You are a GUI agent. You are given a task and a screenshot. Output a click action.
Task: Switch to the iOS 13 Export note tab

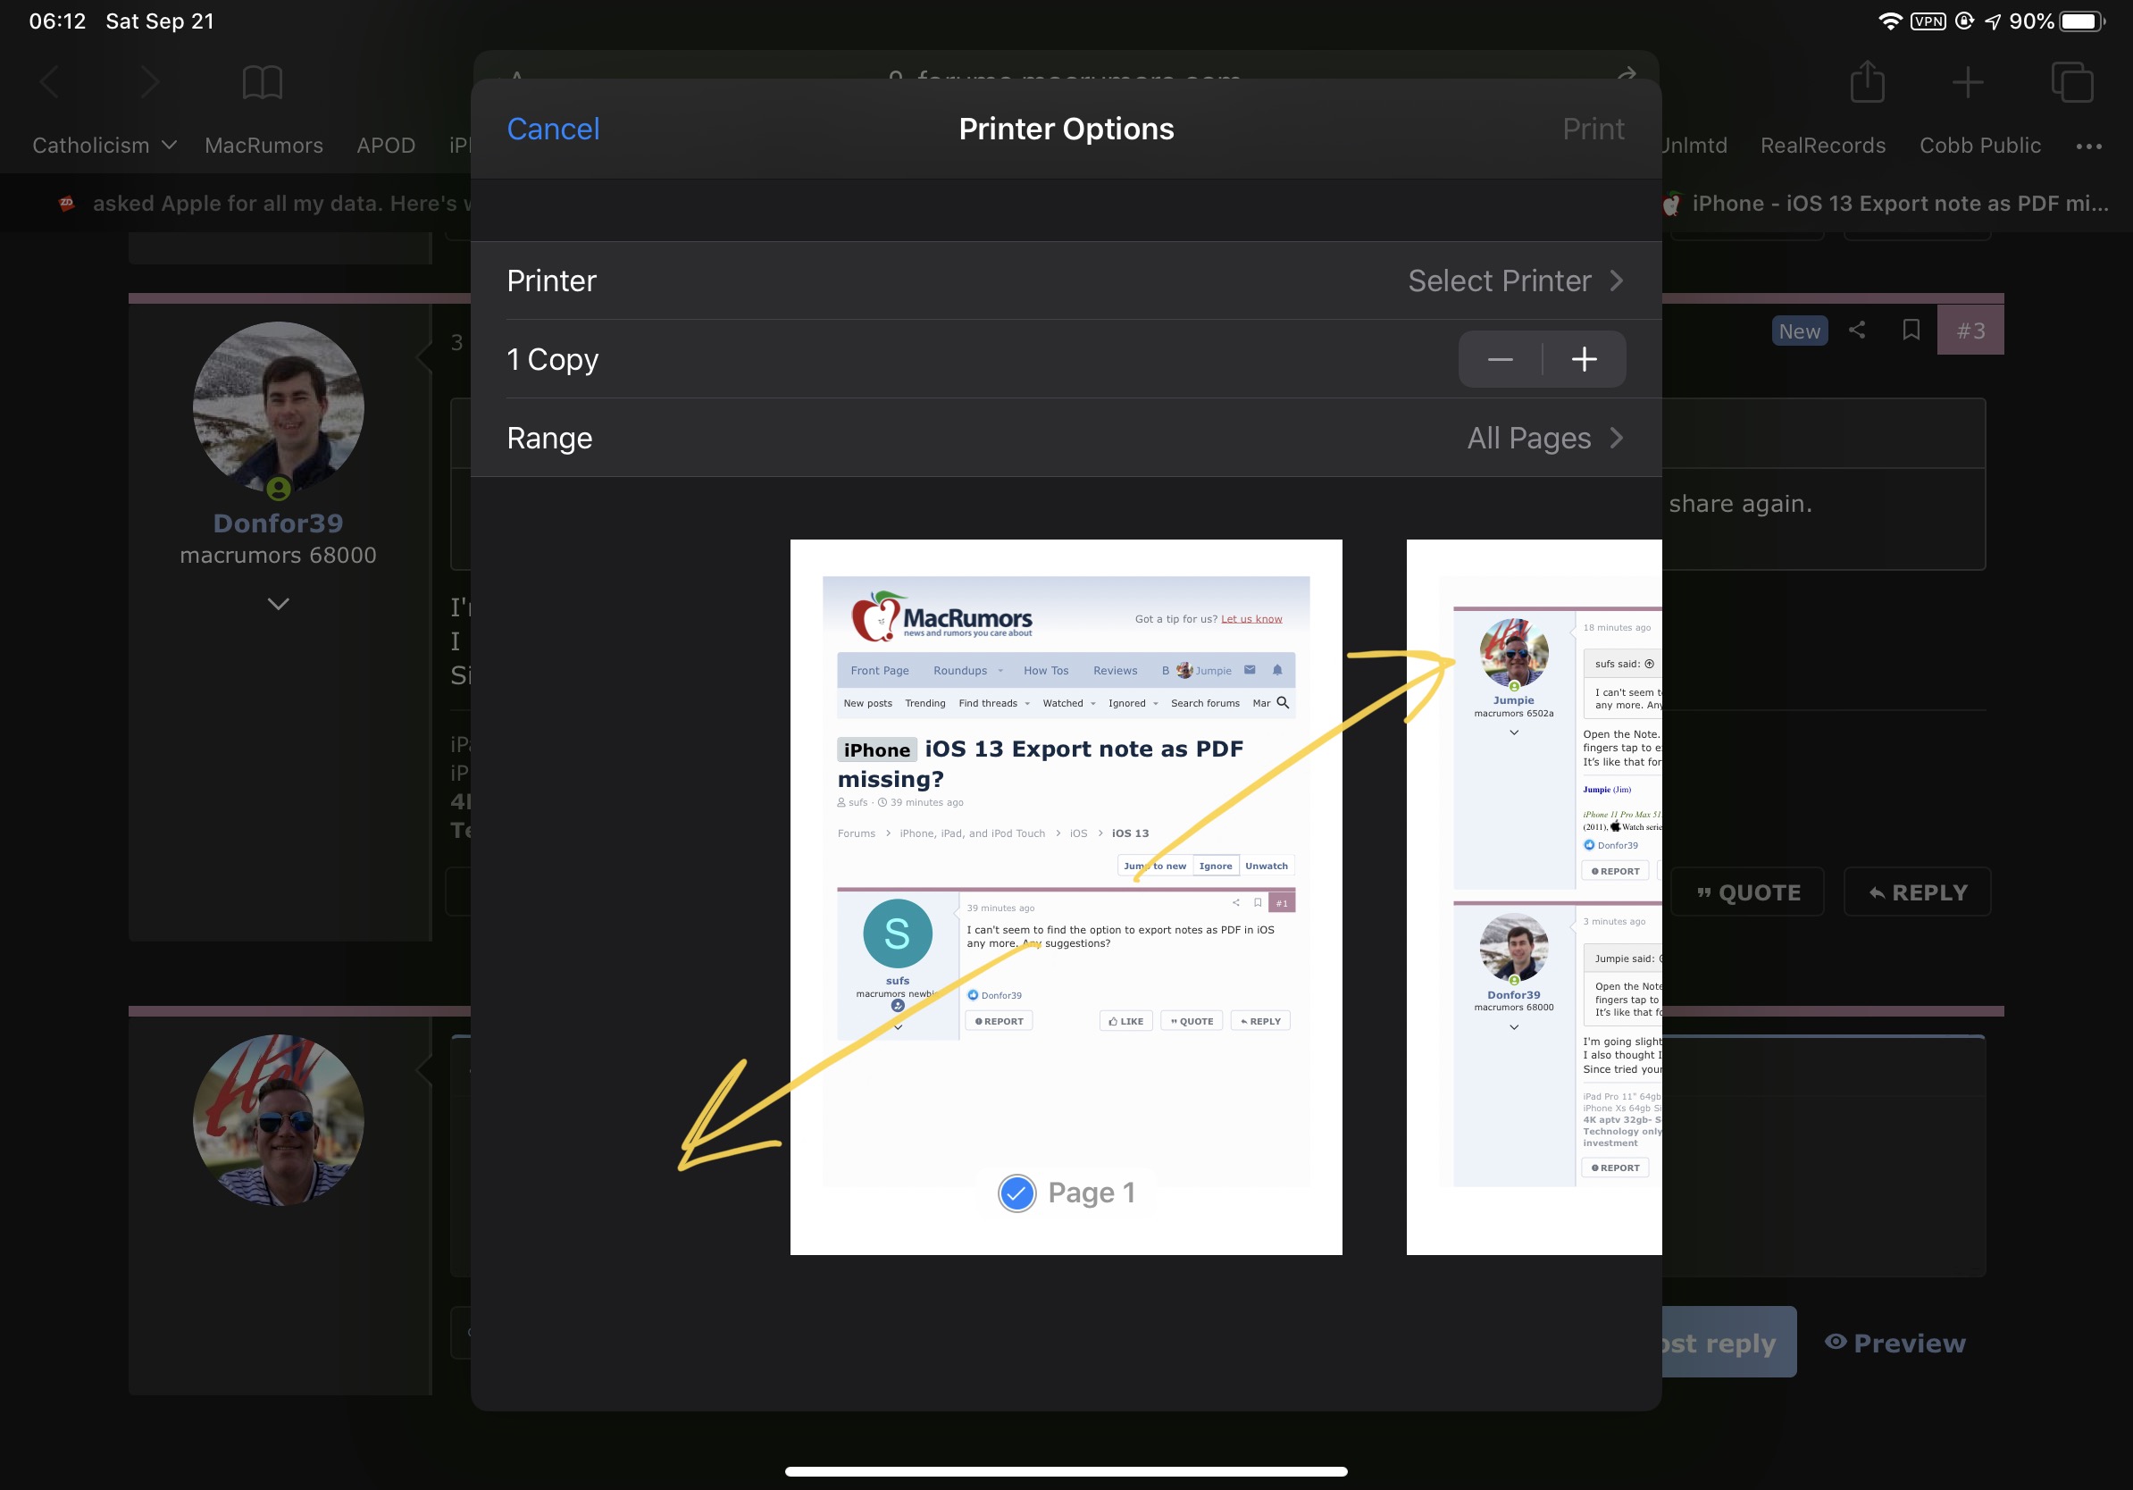pyautogui.click(x=1886, y=204)
